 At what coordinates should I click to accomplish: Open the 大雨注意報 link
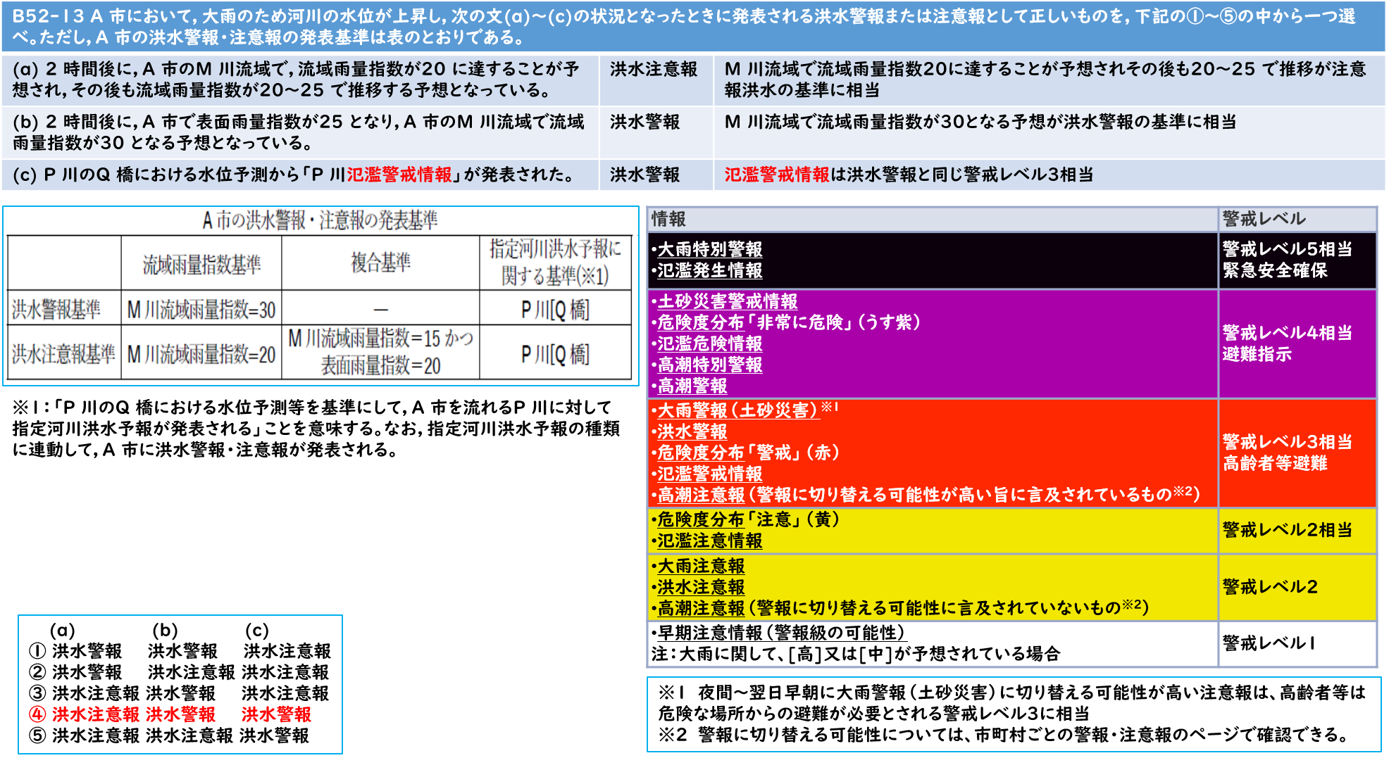(x=700, y=567)
